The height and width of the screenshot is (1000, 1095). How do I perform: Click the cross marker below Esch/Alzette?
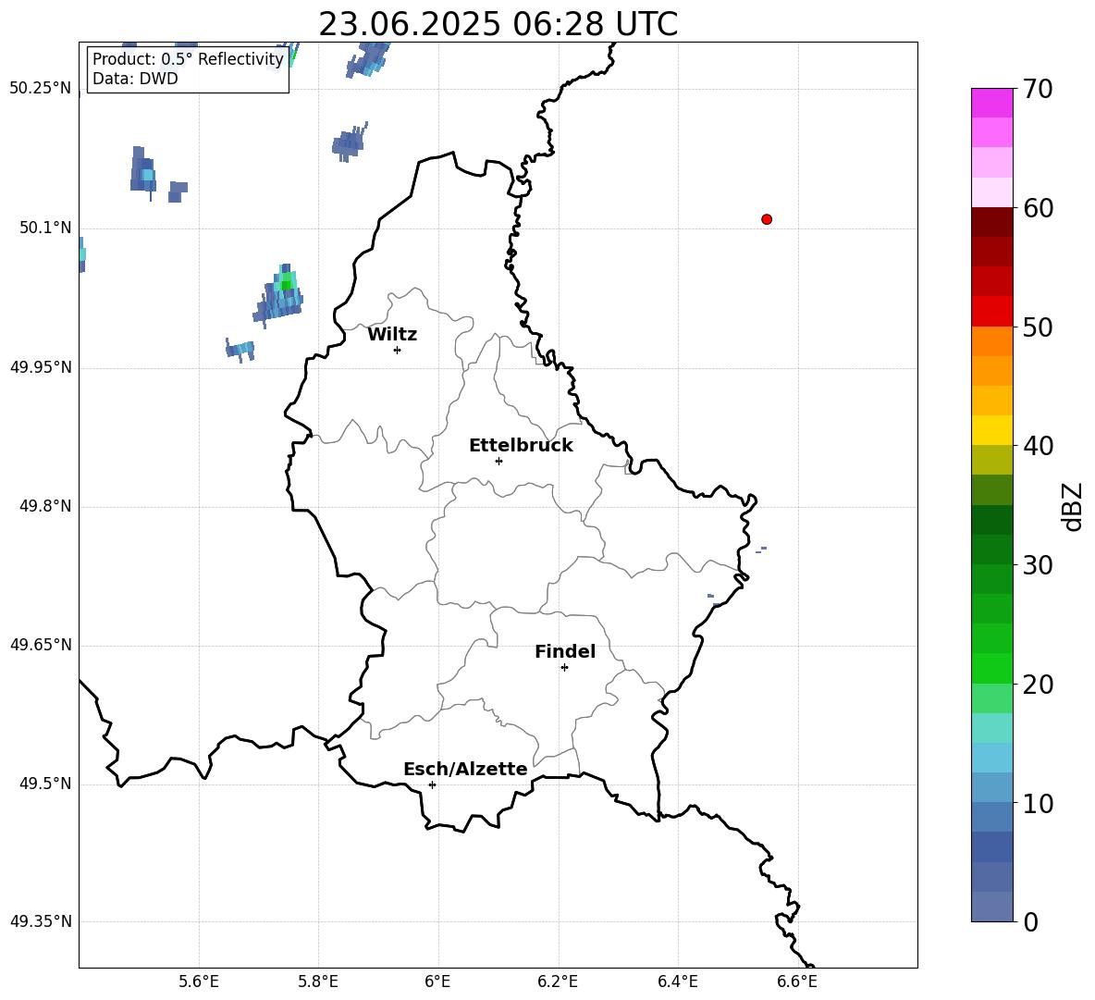pos(432,784)
